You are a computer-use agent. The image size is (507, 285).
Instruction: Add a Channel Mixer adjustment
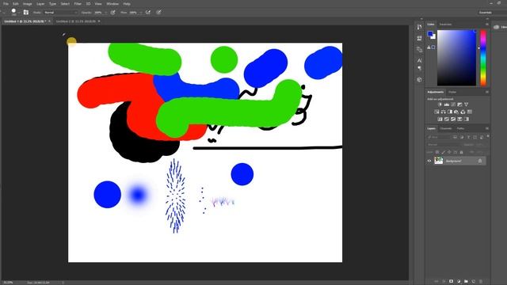(463, 112)
